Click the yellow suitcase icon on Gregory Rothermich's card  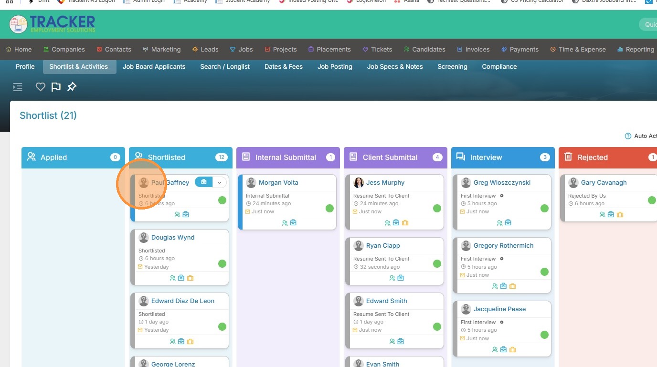(x=512, y=286)
